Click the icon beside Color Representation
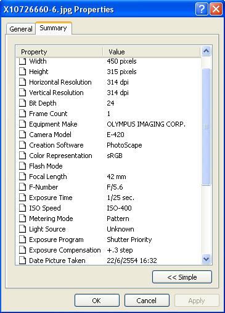225x313 pixels. coord(23,156)
